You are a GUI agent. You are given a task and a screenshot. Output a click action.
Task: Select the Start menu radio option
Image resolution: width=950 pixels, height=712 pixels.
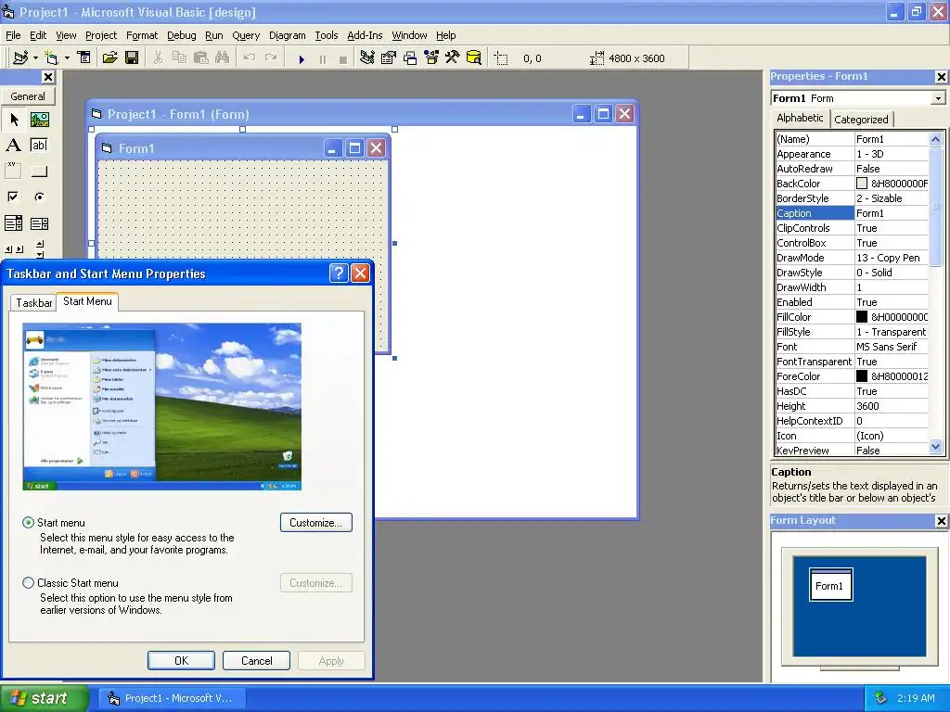(28, 523)
